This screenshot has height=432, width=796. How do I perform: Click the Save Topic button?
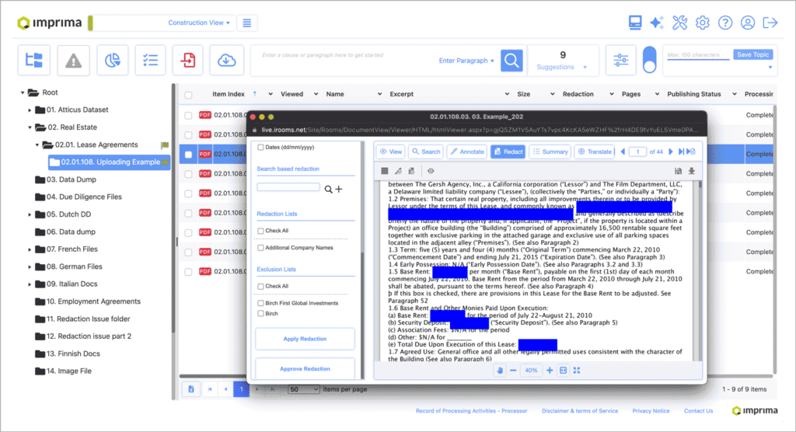(752, 54)
